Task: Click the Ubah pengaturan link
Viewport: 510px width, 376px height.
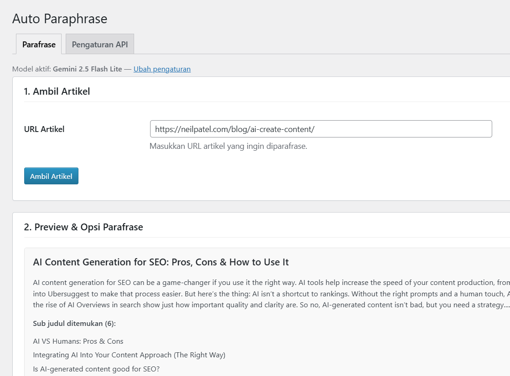Action: 162,69
